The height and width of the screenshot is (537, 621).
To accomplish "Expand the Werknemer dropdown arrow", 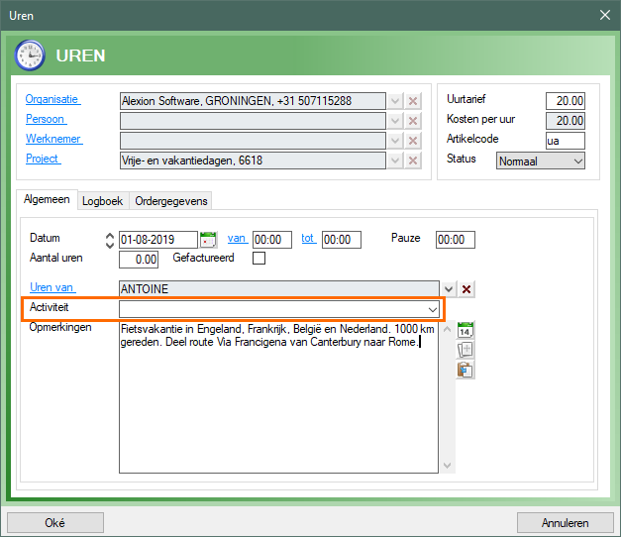I will [x=395, y=141].
